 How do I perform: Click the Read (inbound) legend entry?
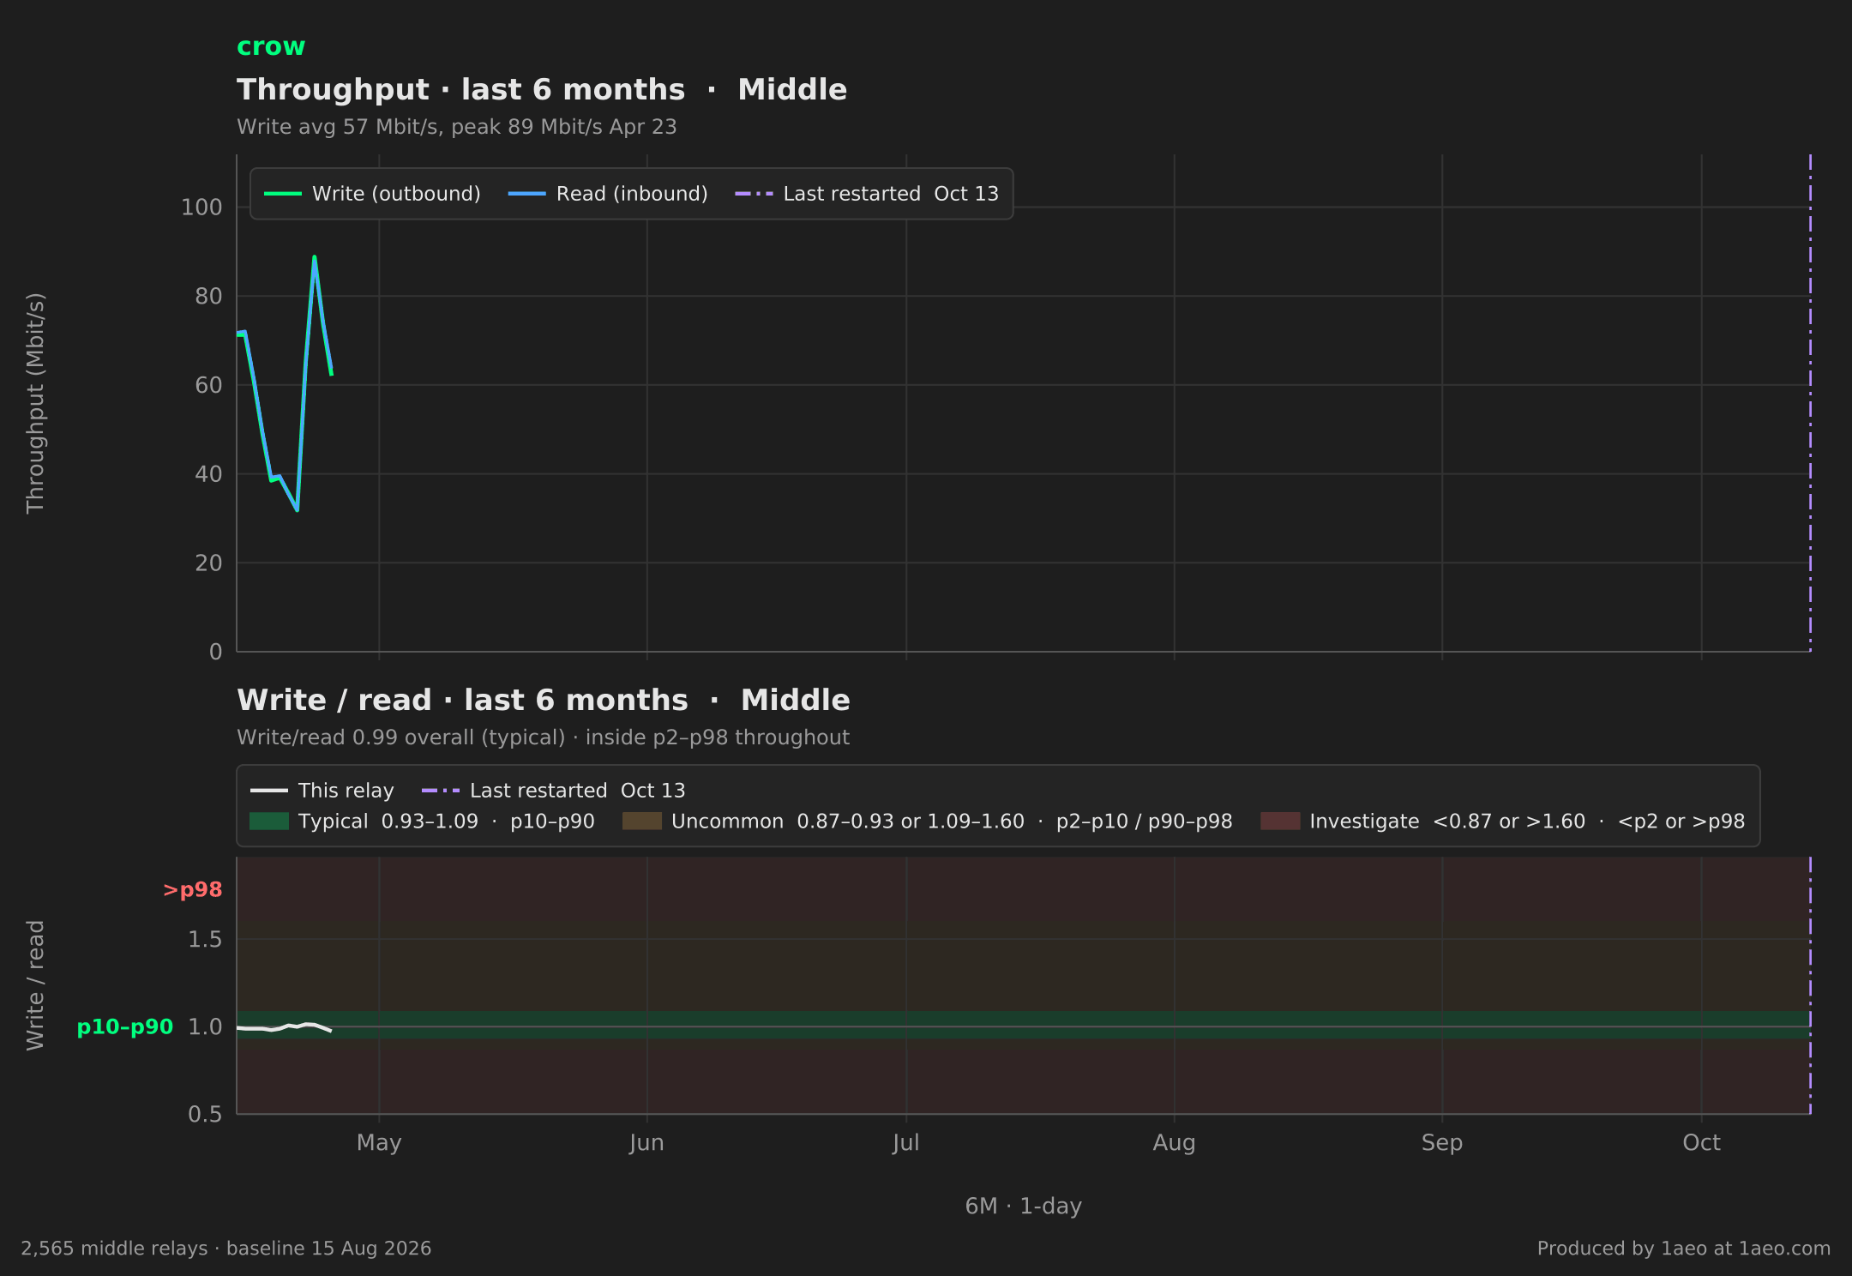(608, 194)
